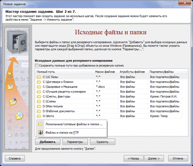Open Параметры for selected folder
The height and width of the screenshot is (166, 193).
pyautogui.click(x=75, y=142)
